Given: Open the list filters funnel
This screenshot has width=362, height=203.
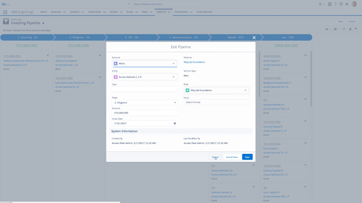Looking at the screenshot, I should click(356, 29).
